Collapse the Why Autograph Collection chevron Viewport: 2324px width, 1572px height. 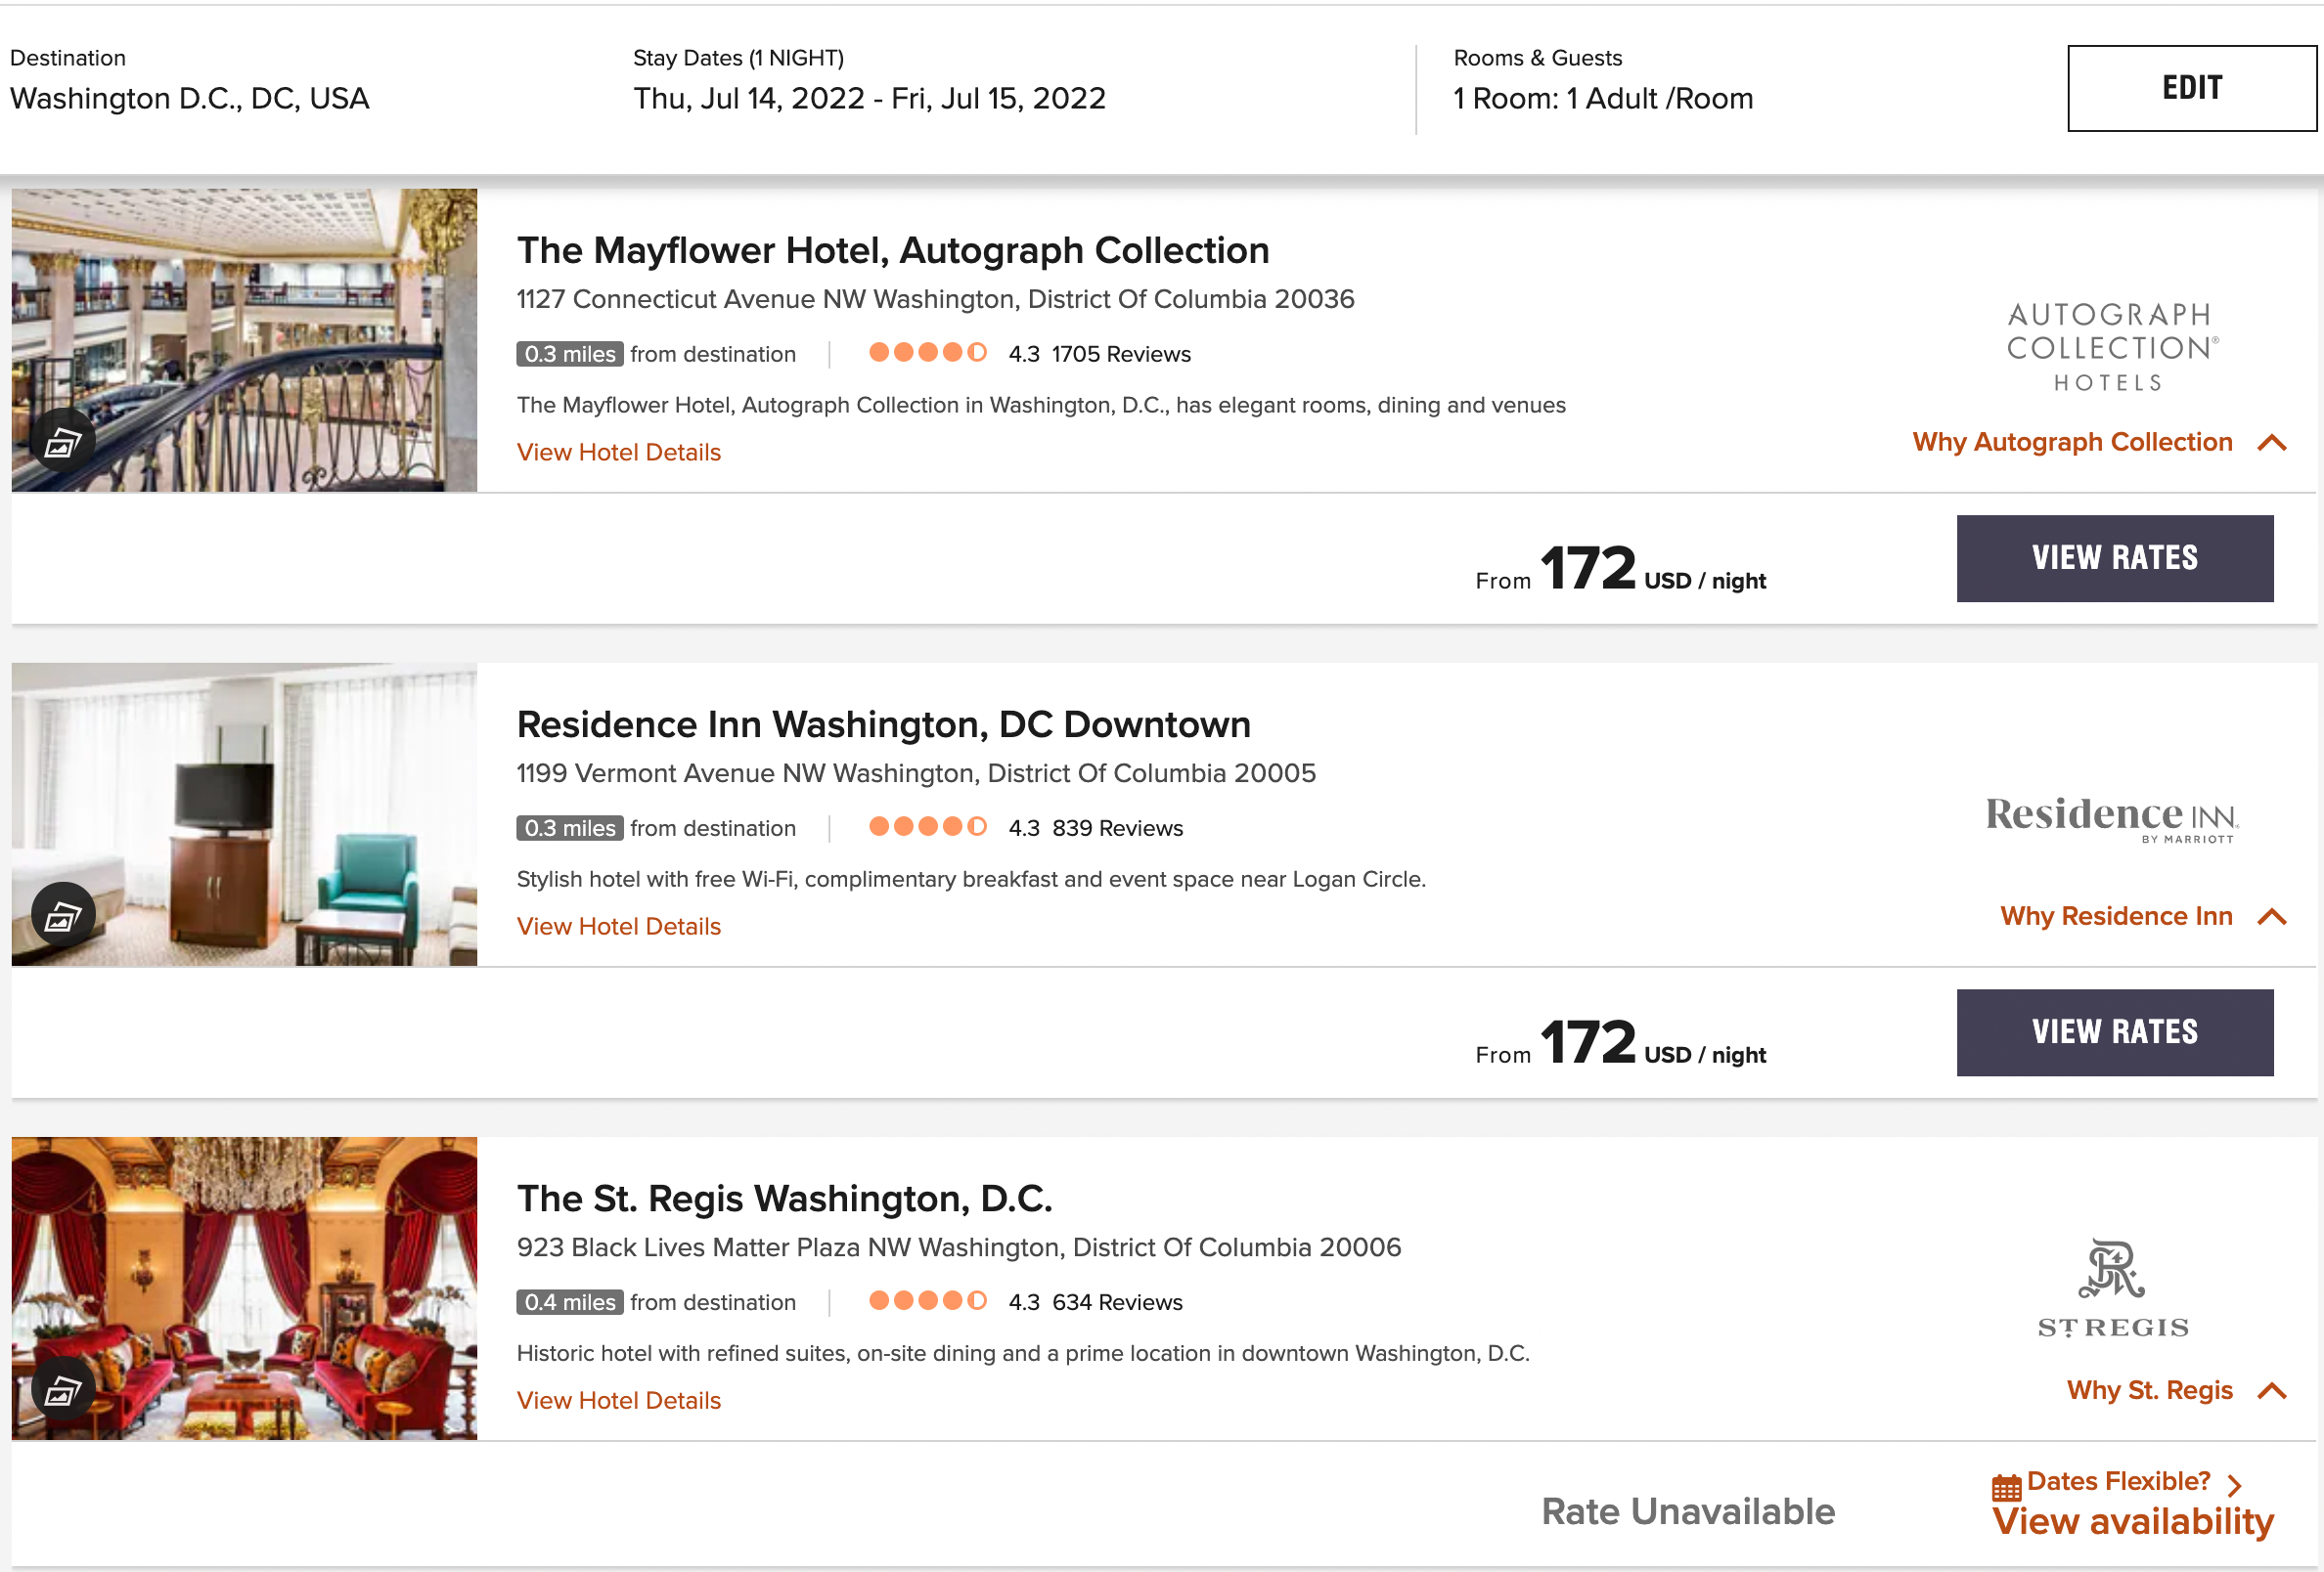coord(2272,443)
